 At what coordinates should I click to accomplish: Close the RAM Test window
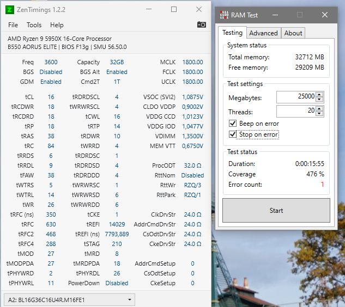[x=325, y=15]
